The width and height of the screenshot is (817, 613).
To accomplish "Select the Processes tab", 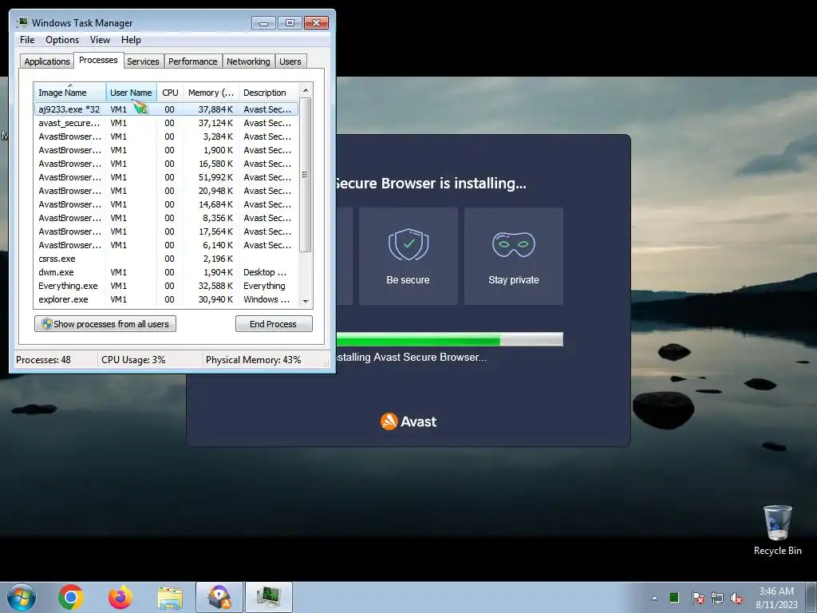I will [98, 61].
